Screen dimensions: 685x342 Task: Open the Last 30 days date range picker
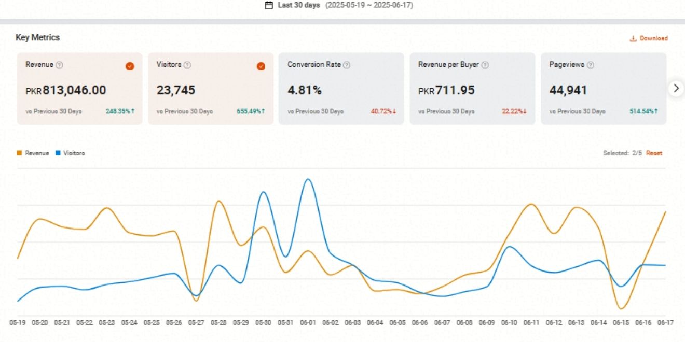tap(298, 6)
